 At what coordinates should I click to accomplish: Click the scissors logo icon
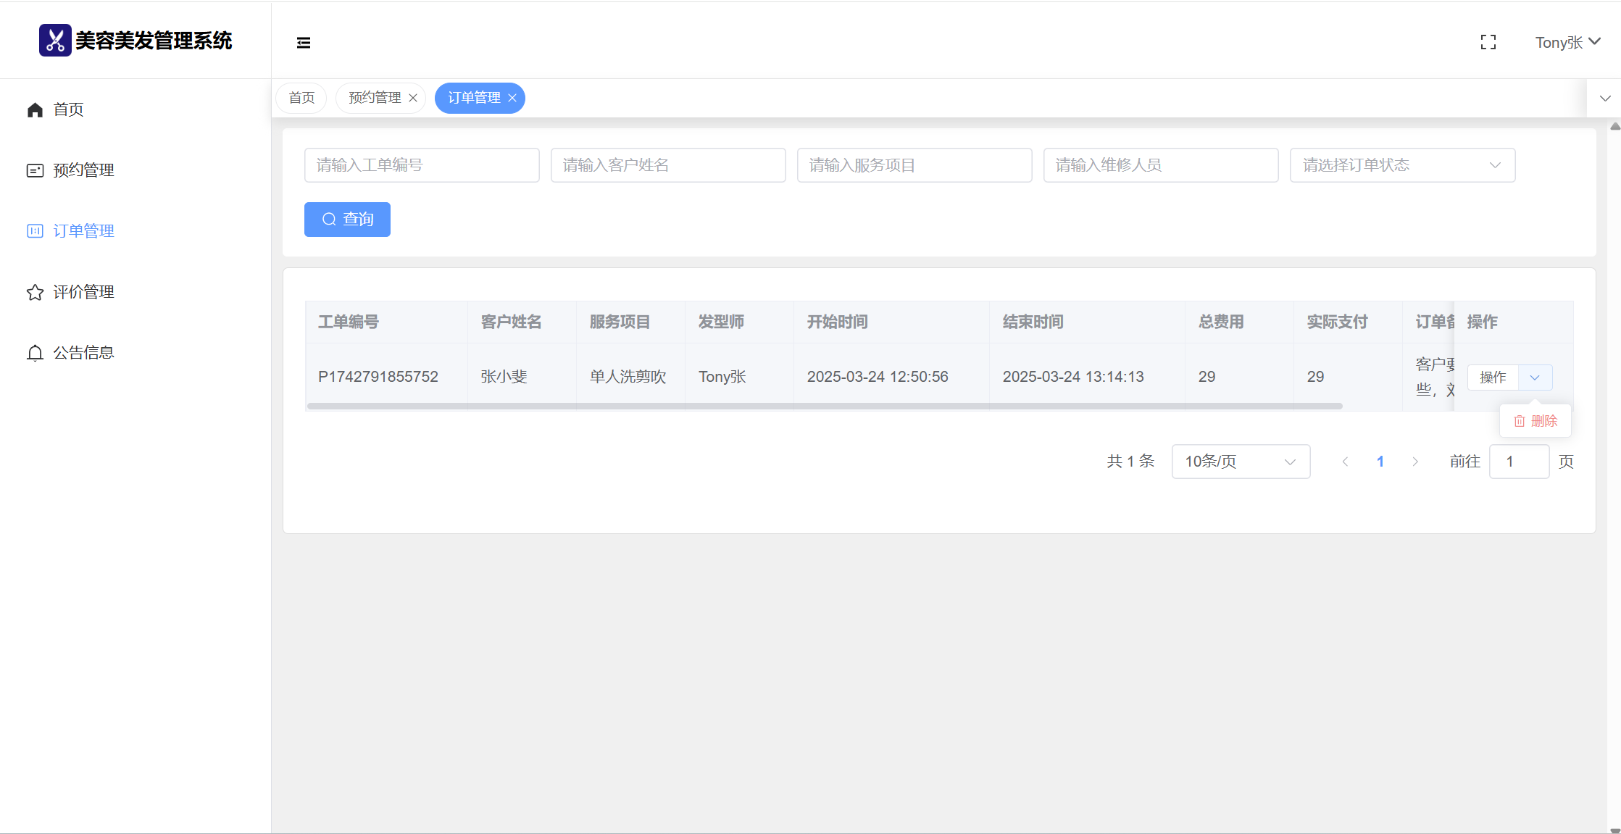55,41
